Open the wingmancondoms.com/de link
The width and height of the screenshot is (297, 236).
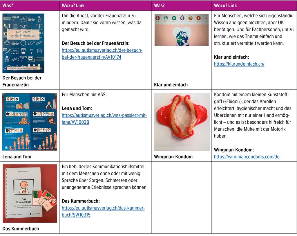(247, 157)
